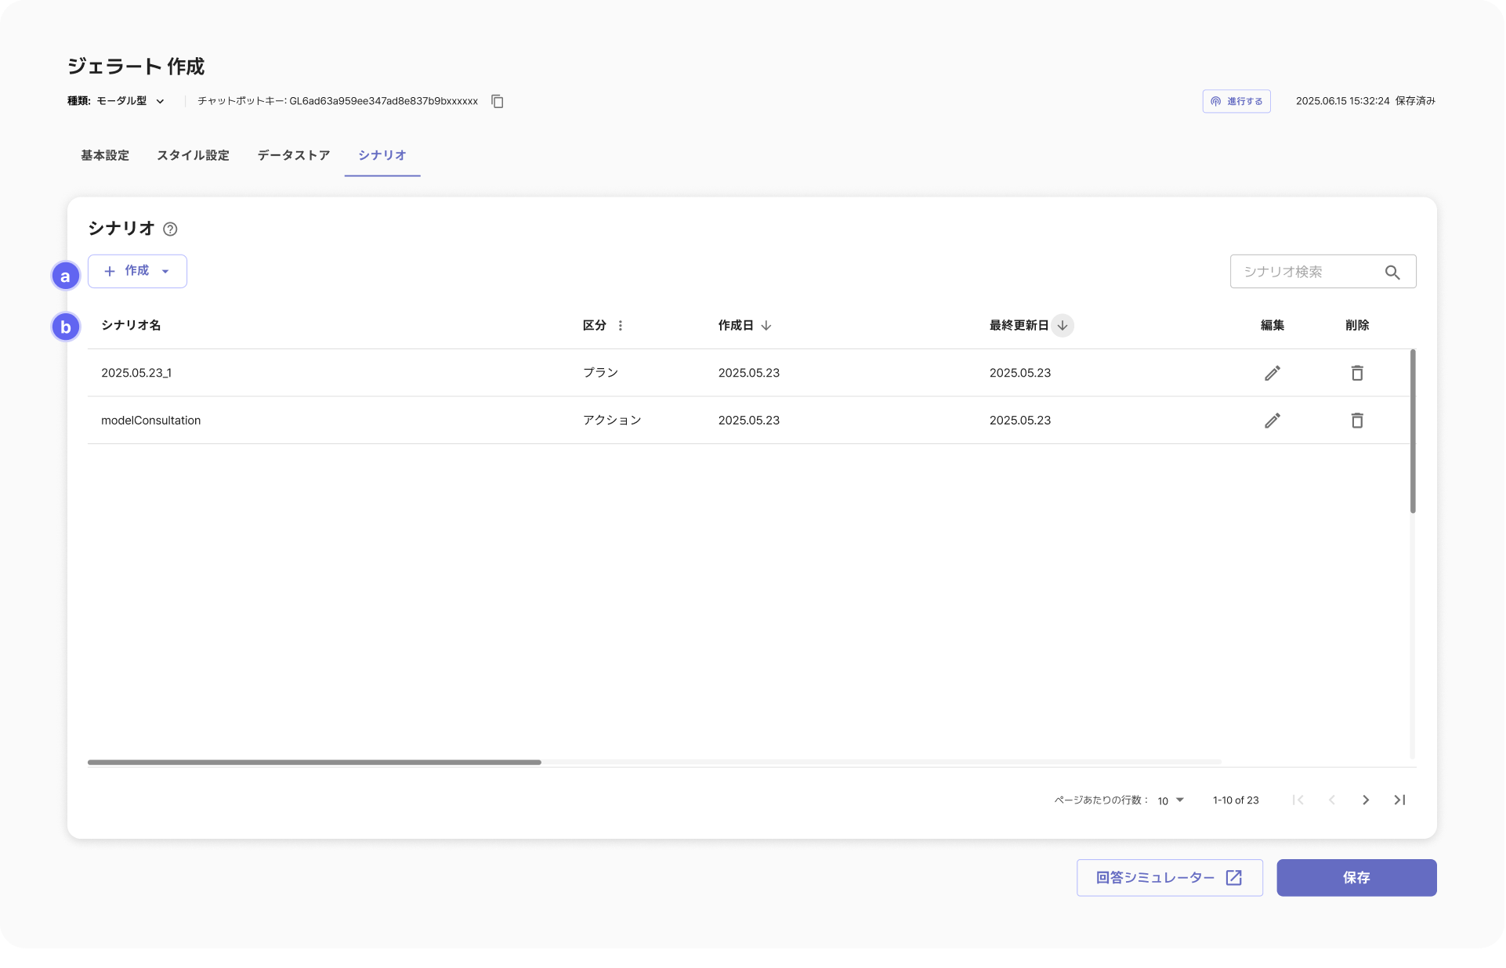Delete the modelConsultation scenario with trash icon

pyautogui.click(x=1357, y=421)
